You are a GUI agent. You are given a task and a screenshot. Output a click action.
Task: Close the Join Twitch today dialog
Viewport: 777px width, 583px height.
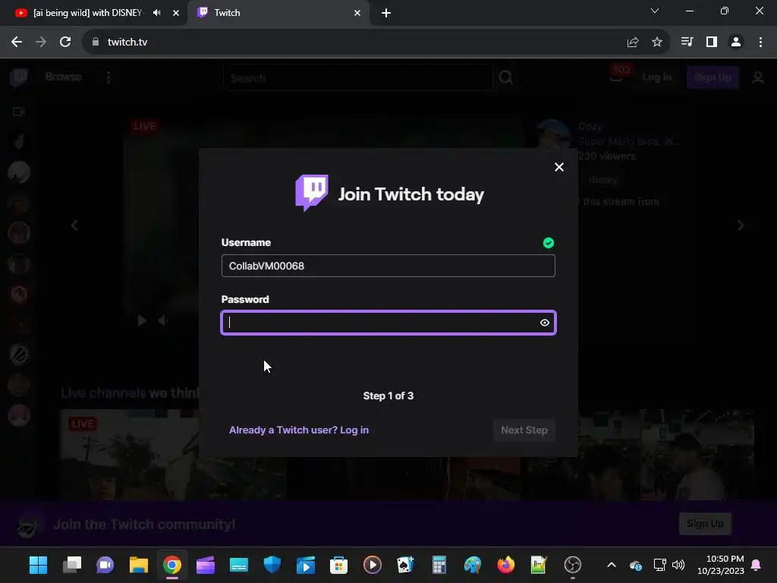pyautogui.click(x=559, y=167)
